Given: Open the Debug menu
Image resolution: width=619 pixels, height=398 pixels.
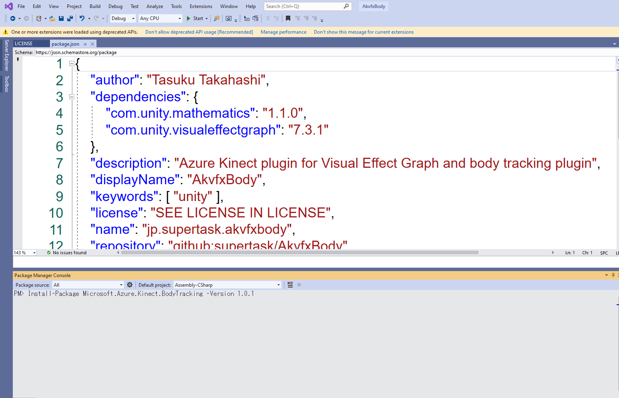Looking at the screenshot, I should point(115,6).
